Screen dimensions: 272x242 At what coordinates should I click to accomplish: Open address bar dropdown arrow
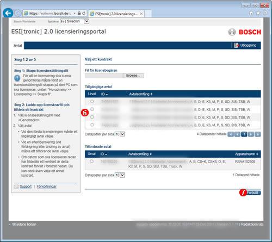coord(75,14)
